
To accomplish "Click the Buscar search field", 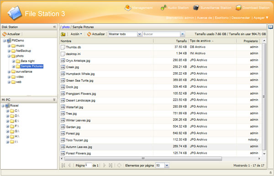I will [x=161, y=34].
